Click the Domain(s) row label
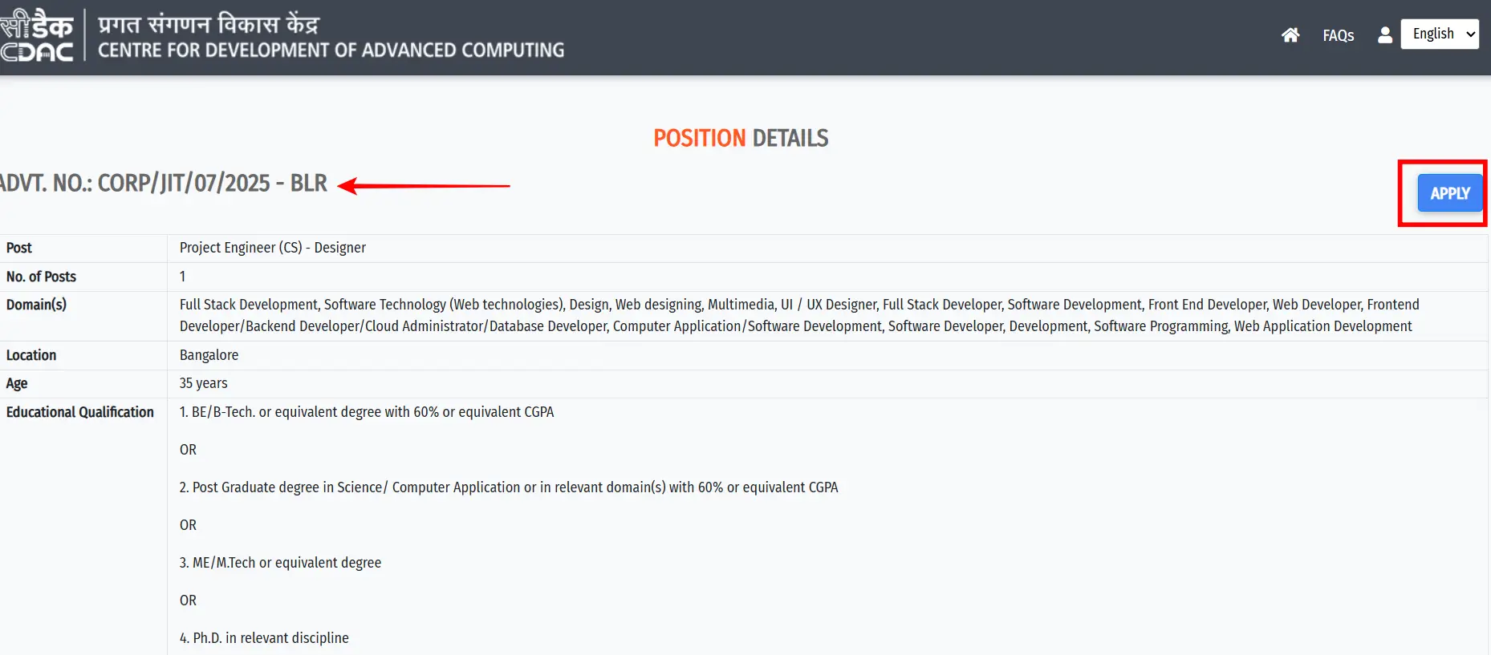Image resolution: width=1491 pixels, height=655 pixels. (36, 305)
